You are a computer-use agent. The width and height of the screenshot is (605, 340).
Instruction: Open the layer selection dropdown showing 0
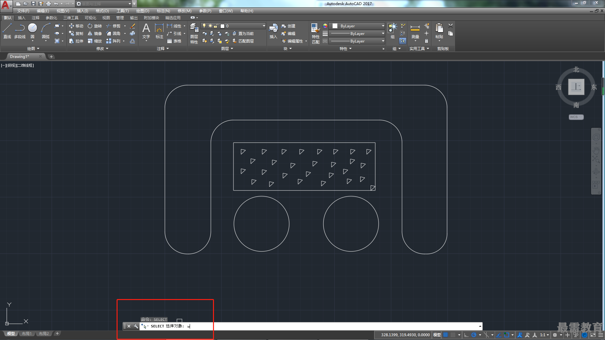tap(233, 26)
